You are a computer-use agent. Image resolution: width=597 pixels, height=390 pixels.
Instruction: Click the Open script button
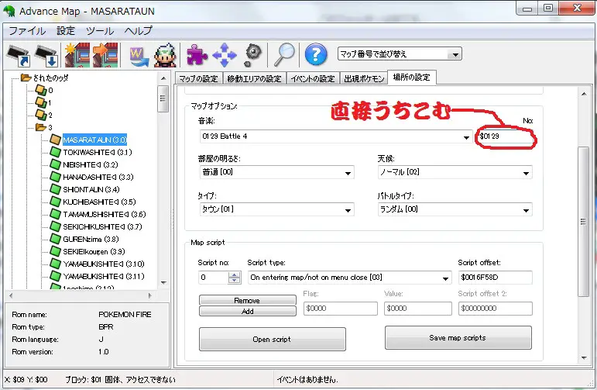(272, 340)
